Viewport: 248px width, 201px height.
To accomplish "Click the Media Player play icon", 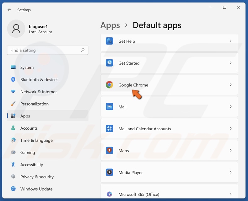I will (x=109, y=172).
